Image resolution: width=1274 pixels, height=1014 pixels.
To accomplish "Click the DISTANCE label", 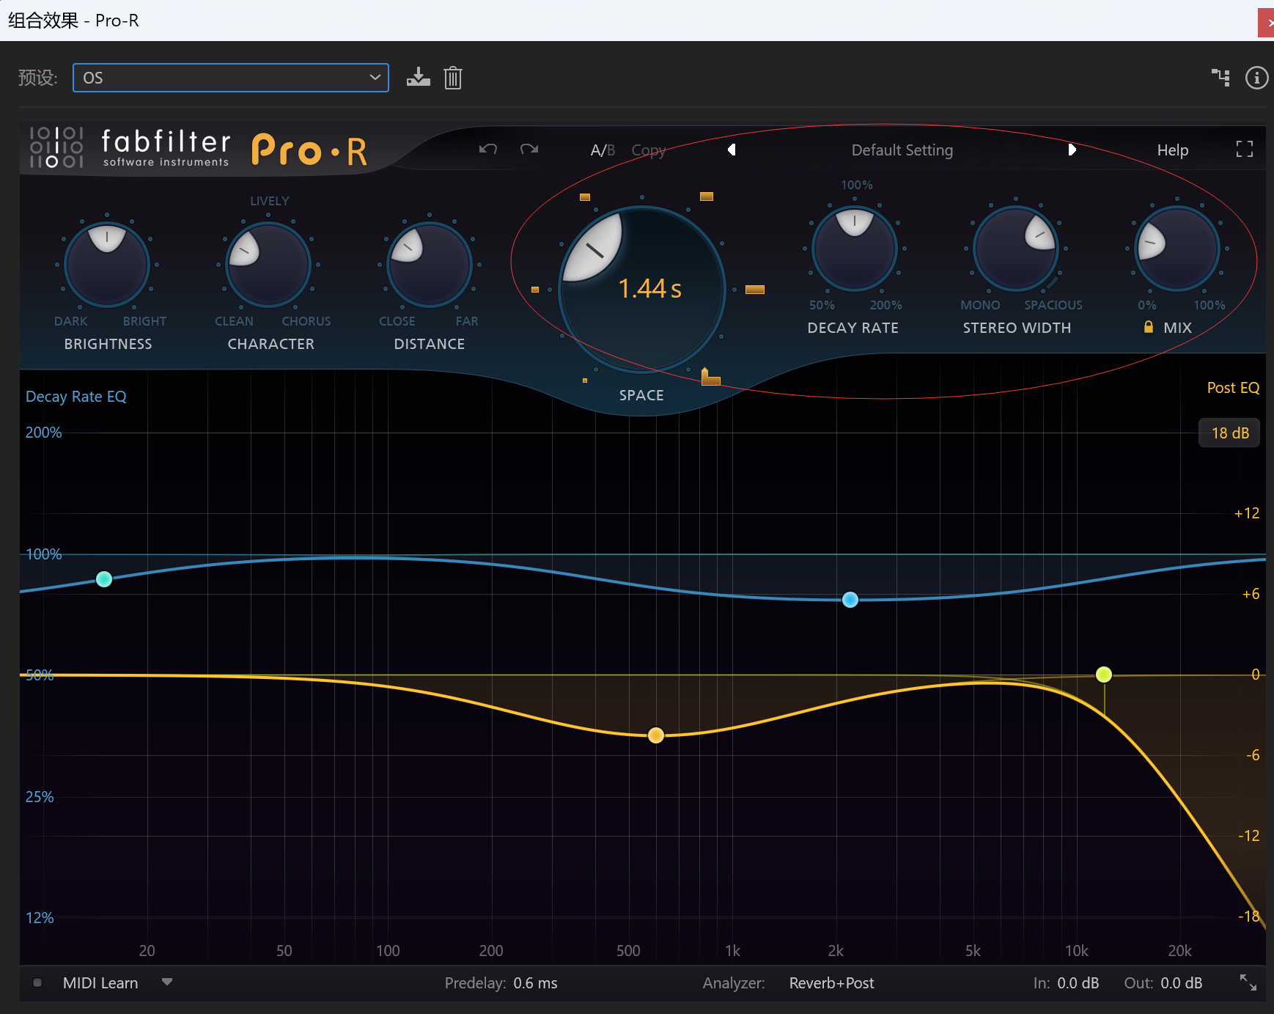I will (430, 344).
